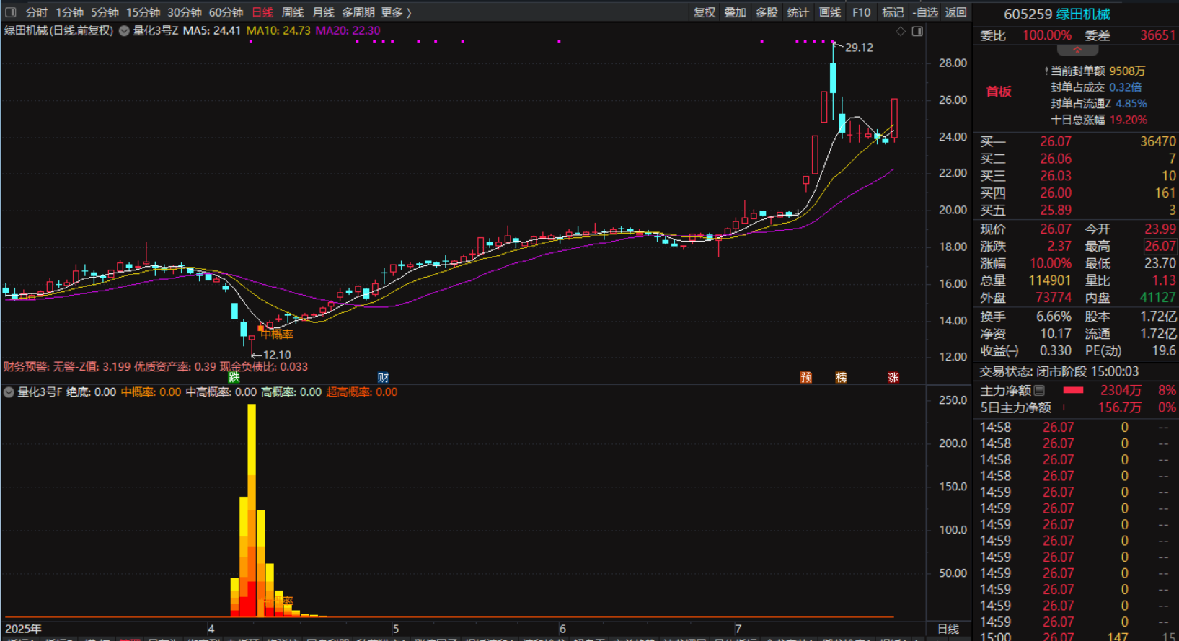
Task: Click the red 主力净额 progress bar
Action: coord(1073,391)
